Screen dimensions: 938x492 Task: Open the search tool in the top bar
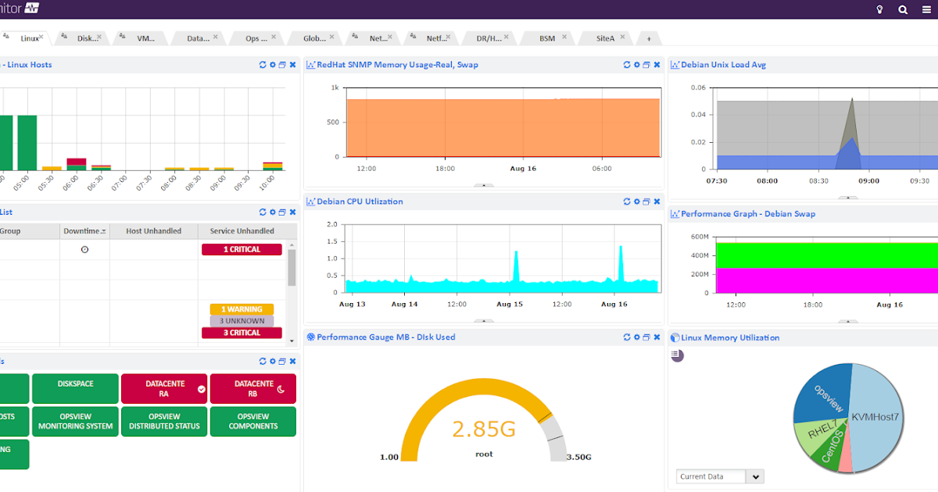click(x=902, y=9)
